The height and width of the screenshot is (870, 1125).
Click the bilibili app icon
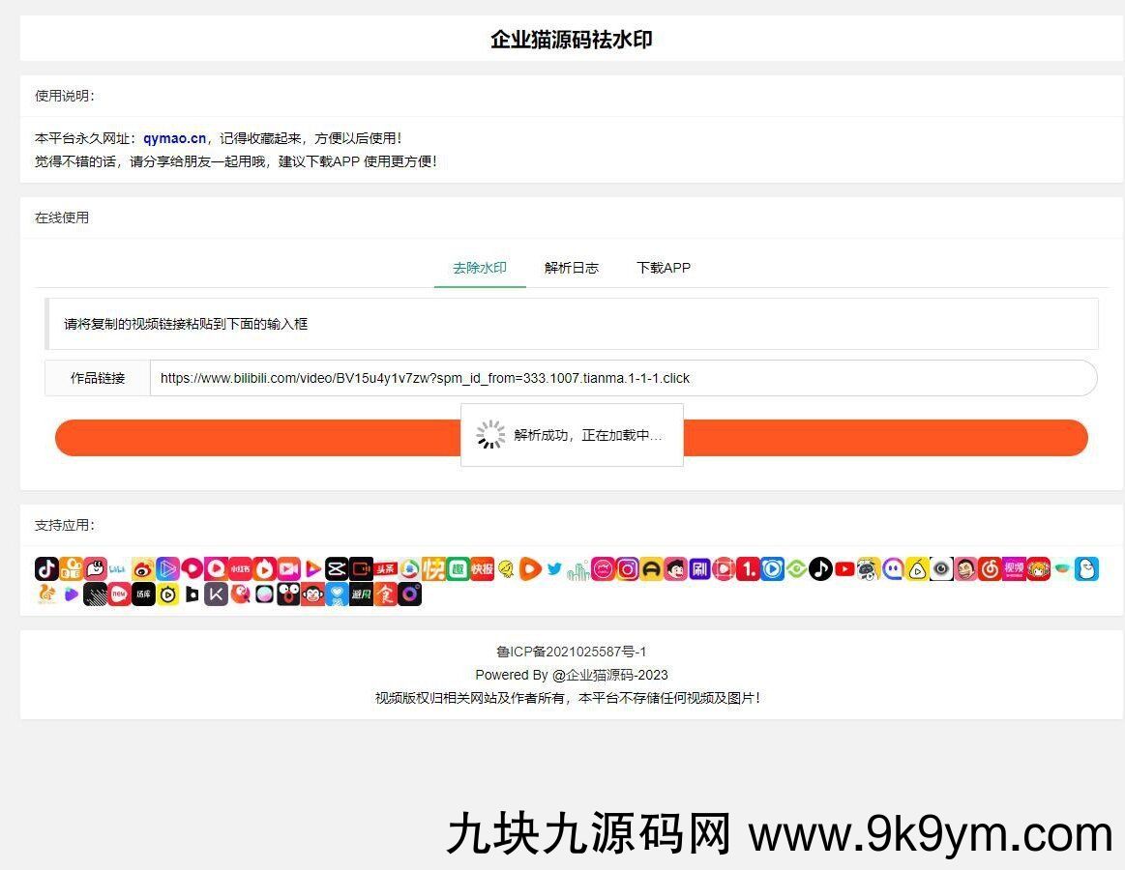coord(119,569)
